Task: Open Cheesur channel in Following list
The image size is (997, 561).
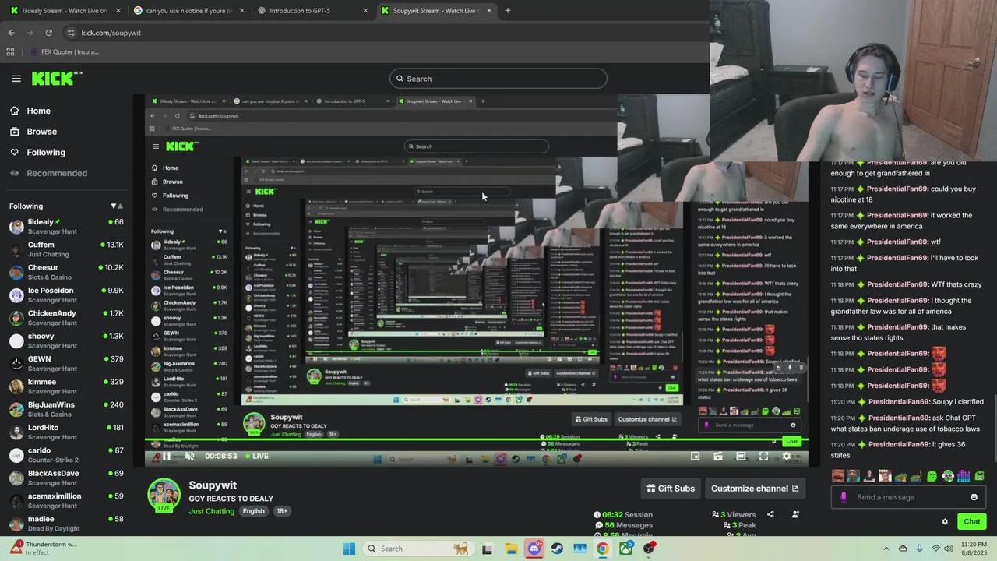Action: (66, 272)
